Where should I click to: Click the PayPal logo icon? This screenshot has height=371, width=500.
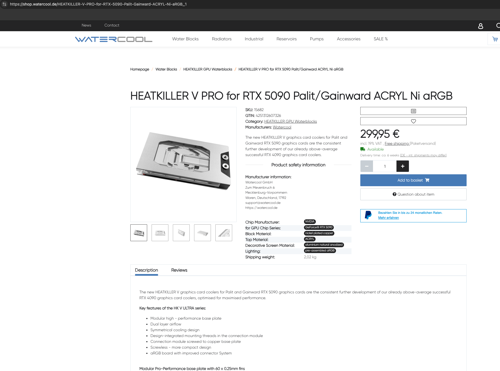[368, 215]
